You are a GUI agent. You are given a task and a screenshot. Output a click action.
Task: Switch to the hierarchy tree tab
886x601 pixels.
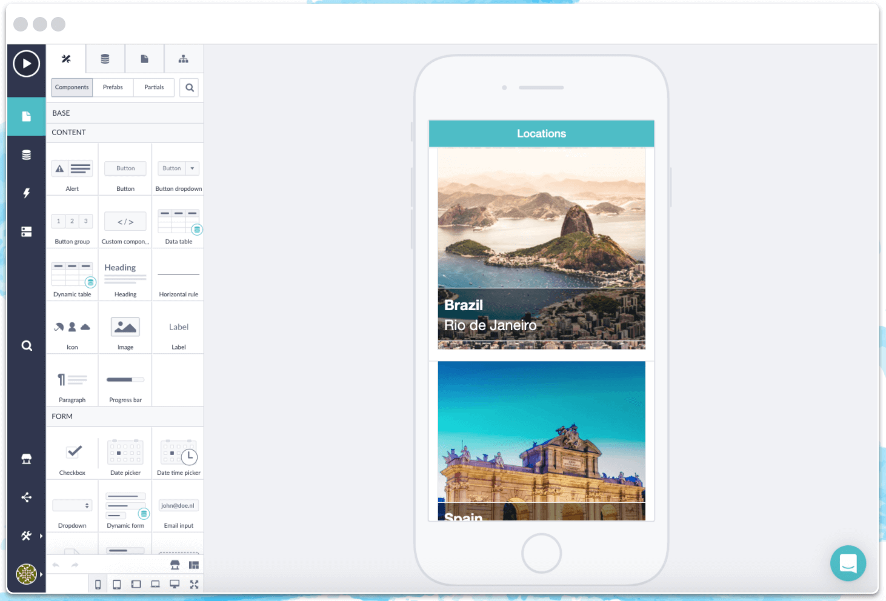point(183,59)
